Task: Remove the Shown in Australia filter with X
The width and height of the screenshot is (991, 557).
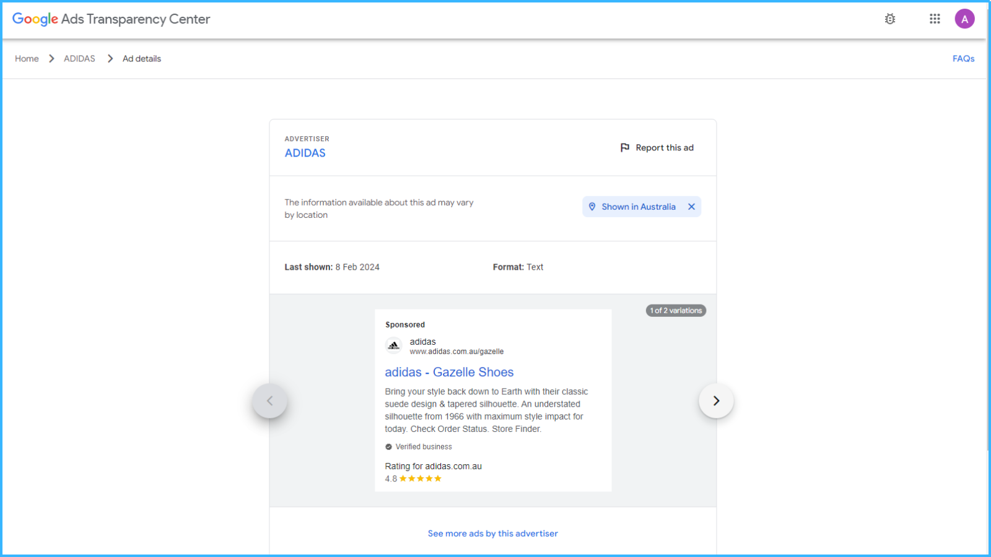Action: 691,207
